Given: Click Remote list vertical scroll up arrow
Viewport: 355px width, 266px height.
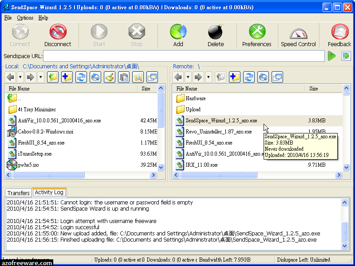Looking at the screenshot, I should tap(346, 88).
